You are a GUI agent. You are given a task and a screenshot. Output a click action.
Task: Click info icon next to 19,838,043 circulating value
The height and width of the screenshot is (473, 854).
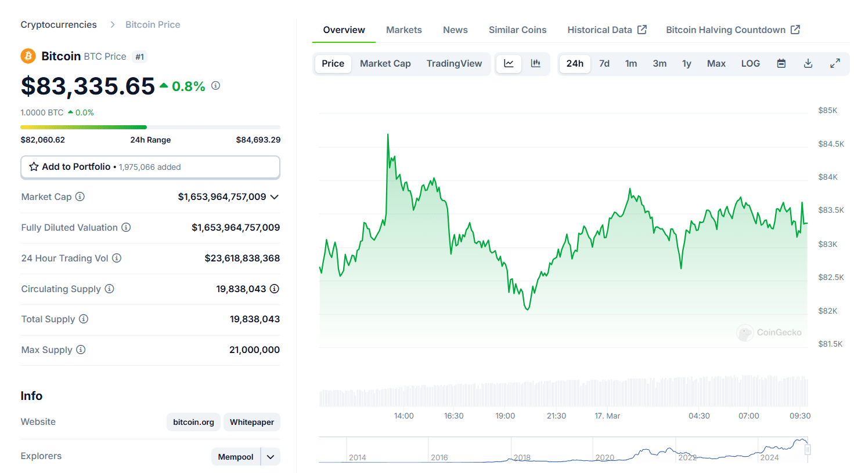[275, 289]
